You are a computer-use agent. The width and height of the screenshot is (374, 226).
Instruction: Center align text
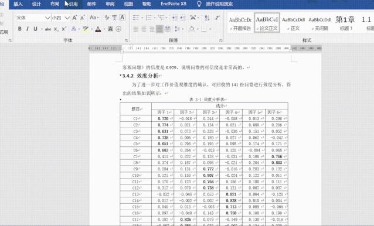[x=144, y=29]
